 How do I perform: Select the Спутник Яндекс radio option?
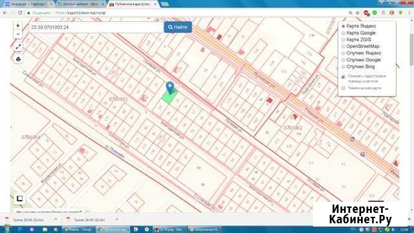click(x=343, y=53)
